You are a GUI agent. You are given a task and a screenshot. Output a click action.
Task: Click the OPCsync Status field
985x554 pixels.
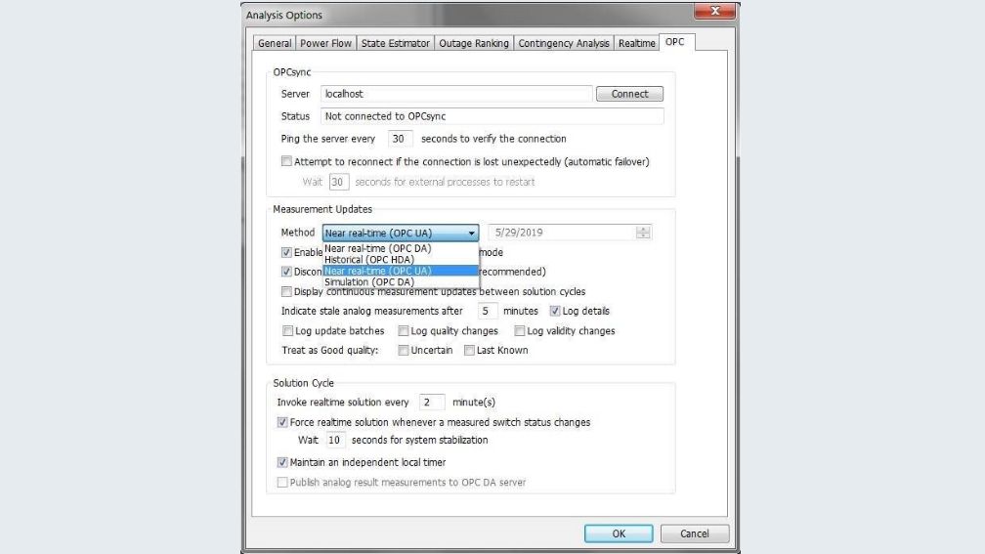[492, 116]
